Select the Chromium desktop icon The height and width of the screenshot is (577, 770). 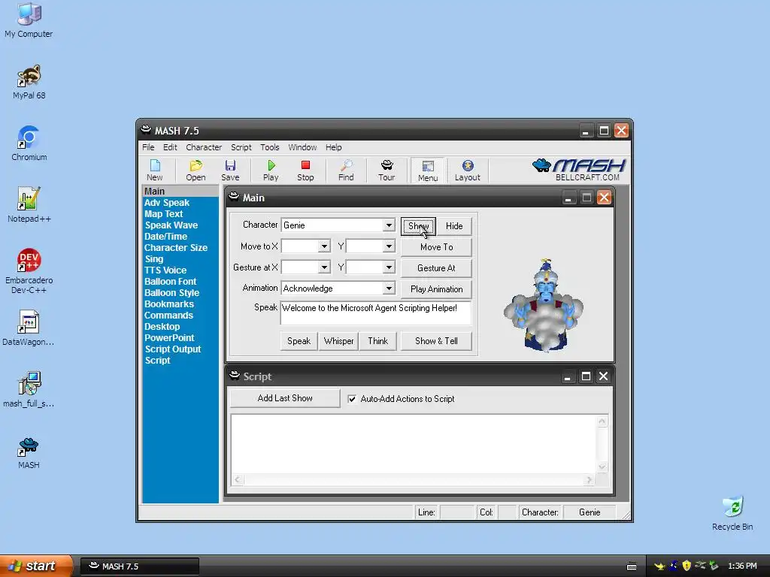(29, 143)
